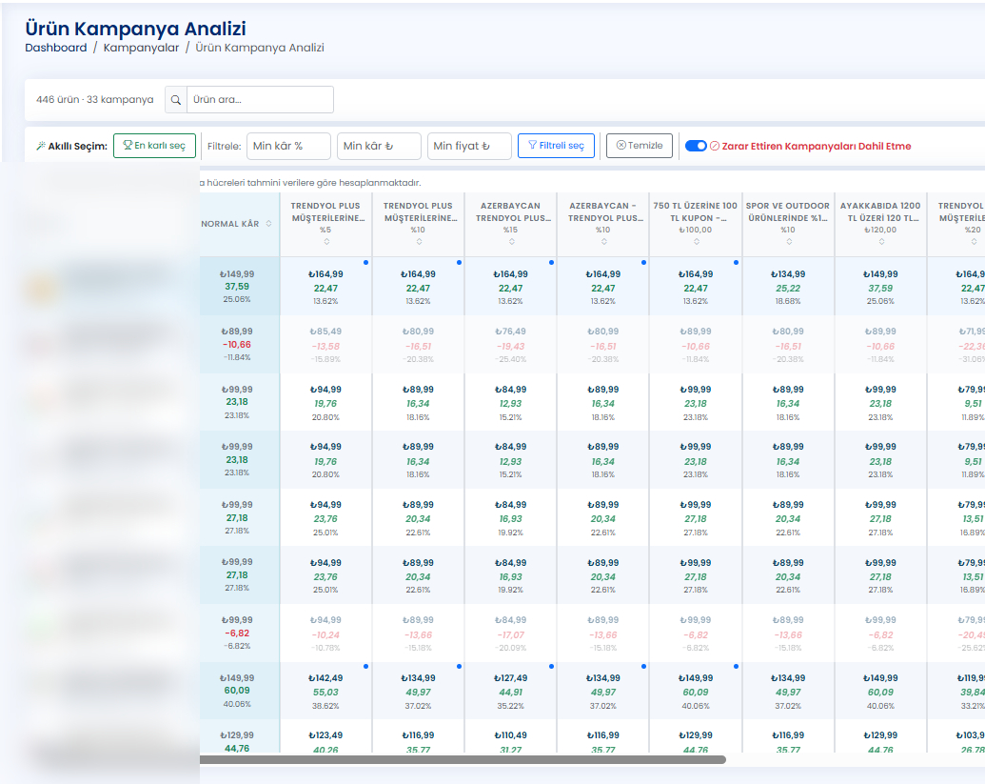Screen dimensions: 985x784
Task: Select the ₺127,49 cell with 44,91 profit
Action: point(511,691)
